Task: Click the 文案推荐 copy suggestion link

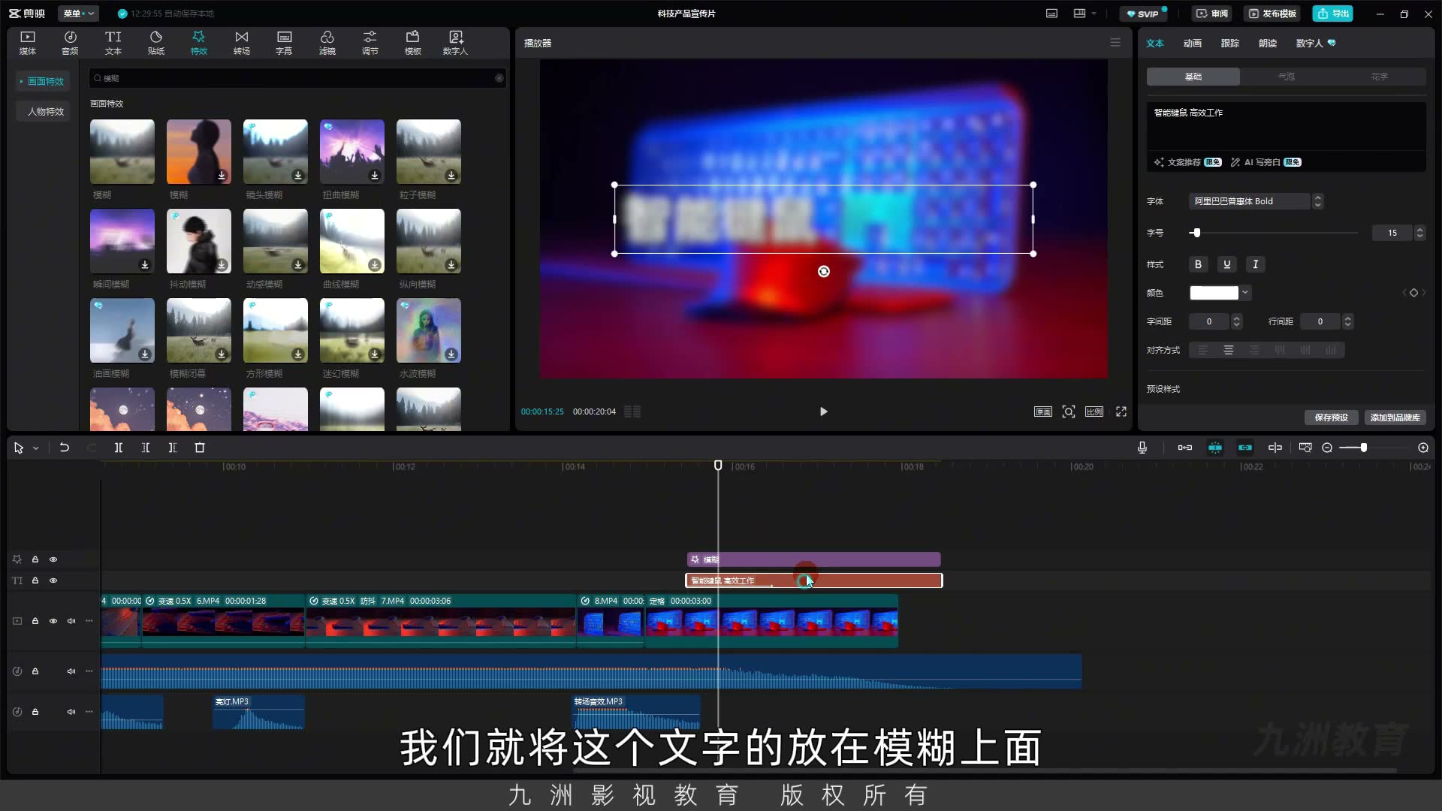Action: pos(1187,162)
